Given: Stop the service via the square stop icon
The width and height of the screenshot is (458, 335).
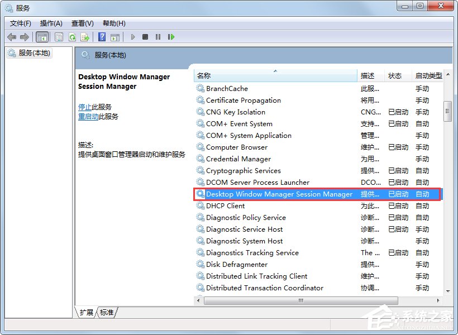Looking at the screenshot, I should pos(145,37).
